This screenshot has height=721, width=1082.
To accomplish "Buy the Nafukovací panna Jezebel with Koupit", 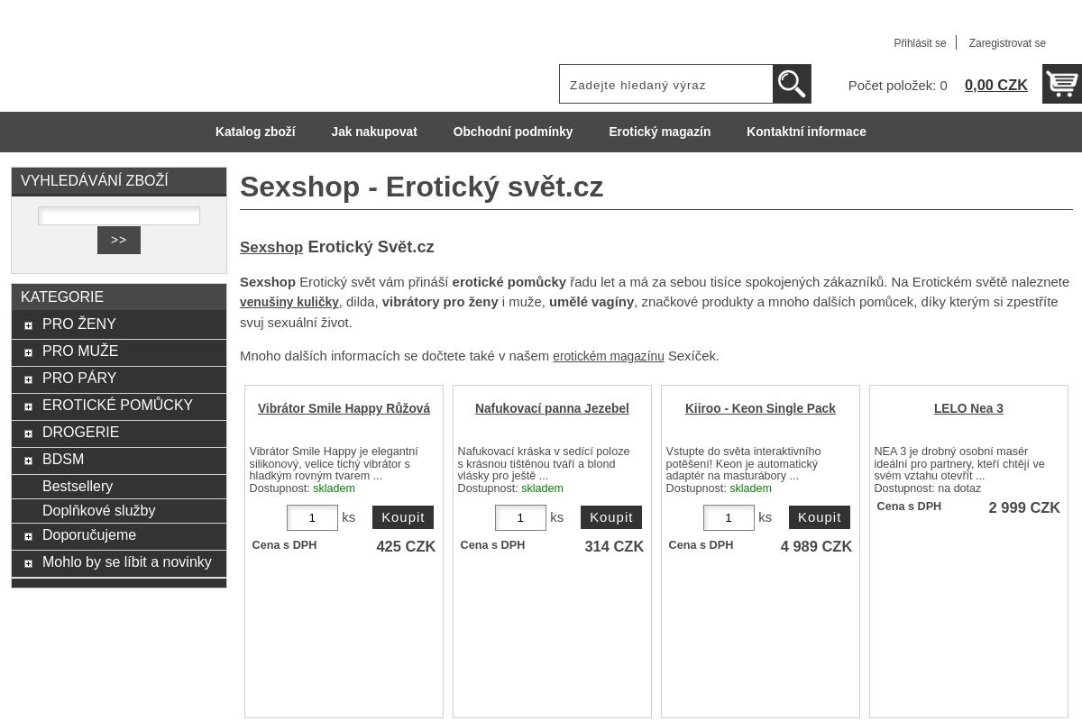I will (611, 517).
